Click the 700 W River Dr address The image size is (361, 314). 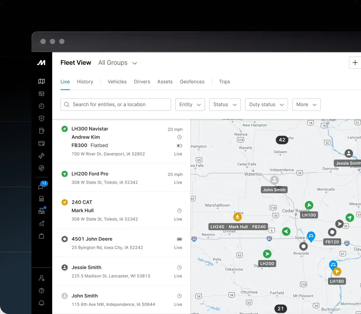[108, 154]
